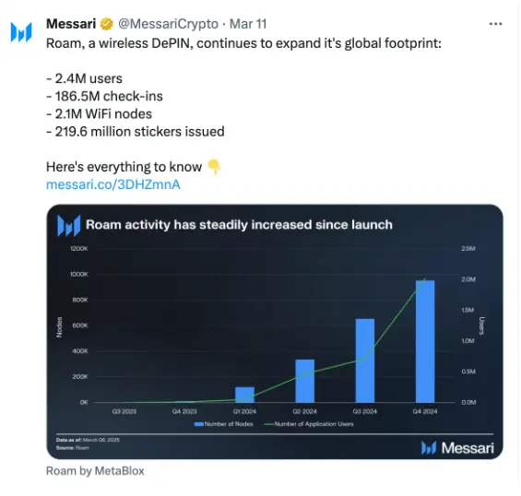Open the messari.co/3DHZmnA link
This screenshot has width=521, height=496.
coord(113,184)
